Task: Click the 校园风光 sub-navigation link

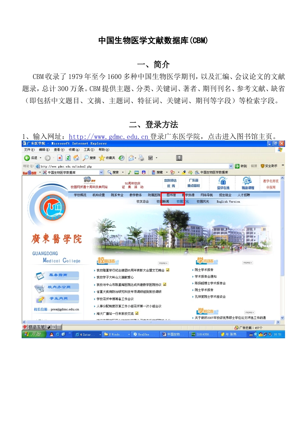Action: click(203, 202)
